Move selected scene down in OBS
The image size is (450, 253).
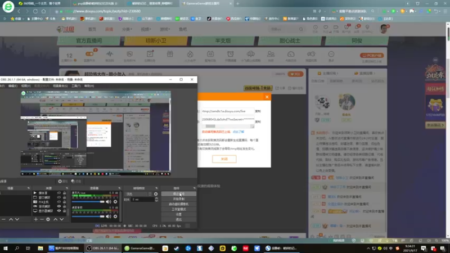click(17, 219)
